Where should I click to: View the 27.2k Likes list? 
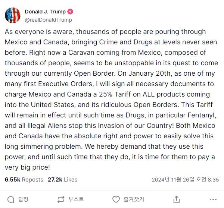62,179
